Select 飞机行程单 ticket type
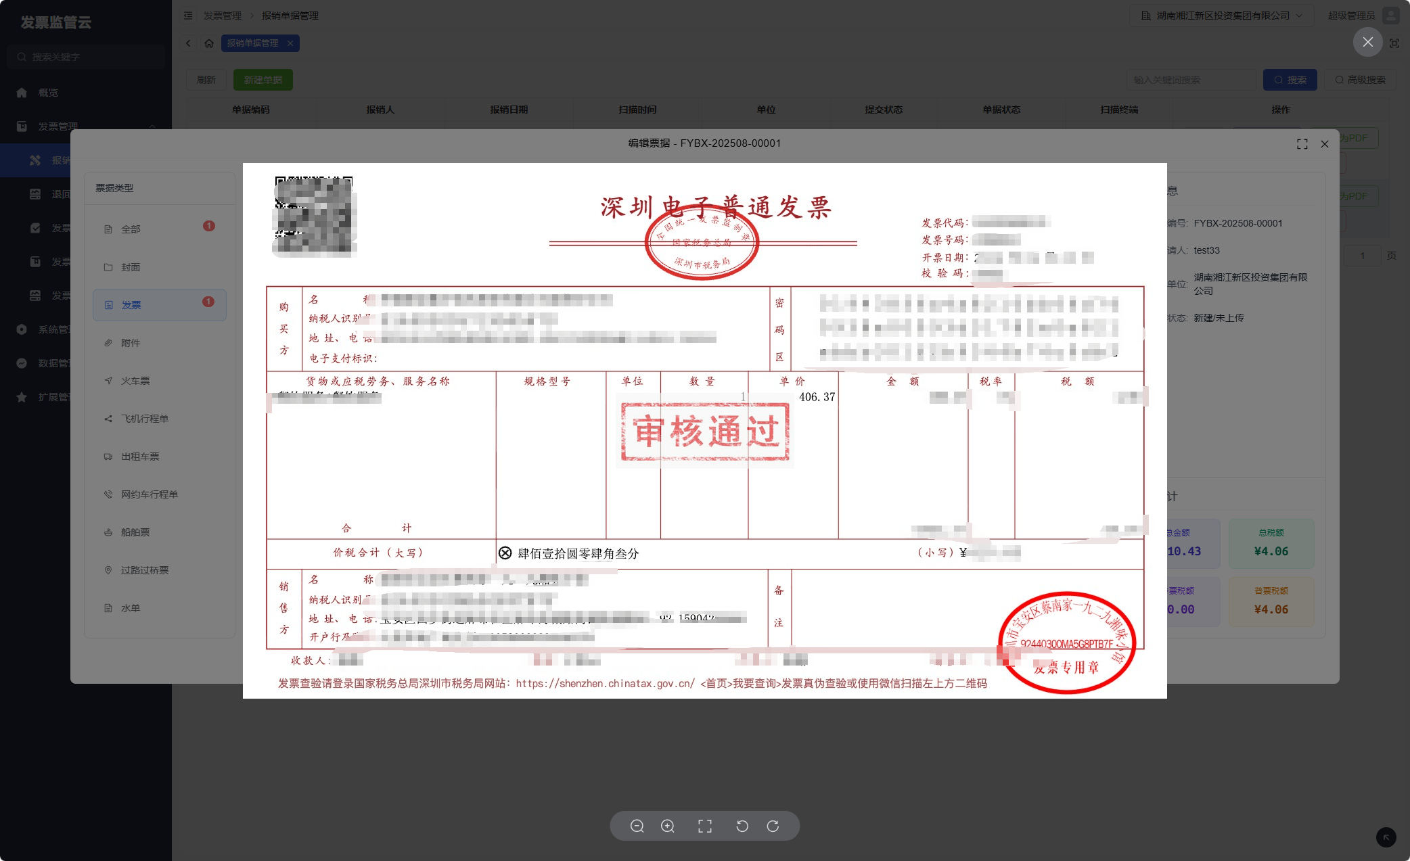The image size is (1410, 861). (160, 419)
